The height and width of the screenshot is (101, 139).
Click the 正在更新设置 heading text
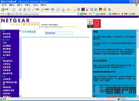(x=29, y=32)
